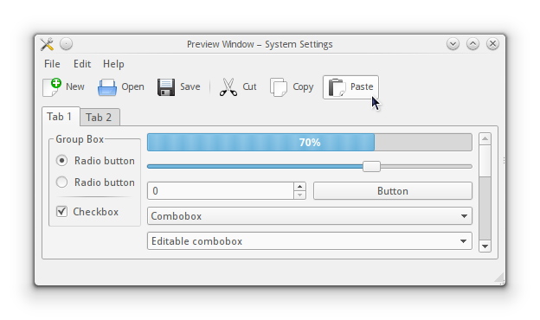Open the Help menu
The image size is (540, 320).
pos(113,64)
